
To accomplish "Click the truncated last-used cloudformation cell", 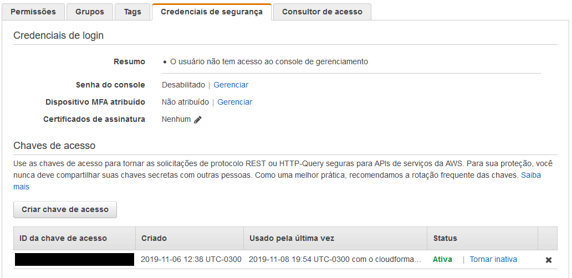I will pyautogui.click(x=335, y=259).
